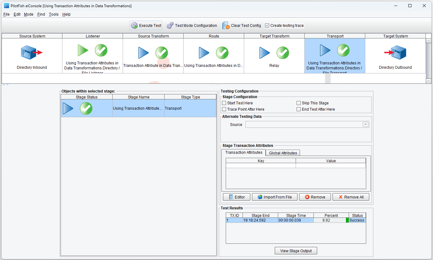This screenshot has height=260, width=433.
Task: Enable Start Test Here checkbox
Action: click(x=224, y=103)
